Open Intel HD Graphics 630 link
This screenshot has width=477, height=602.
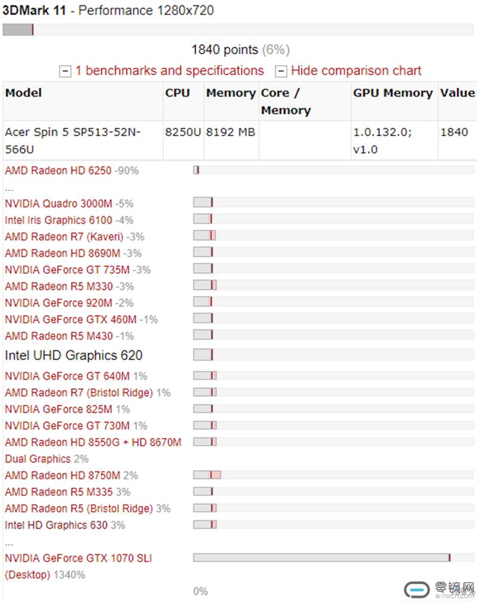(x=56, y=525)
